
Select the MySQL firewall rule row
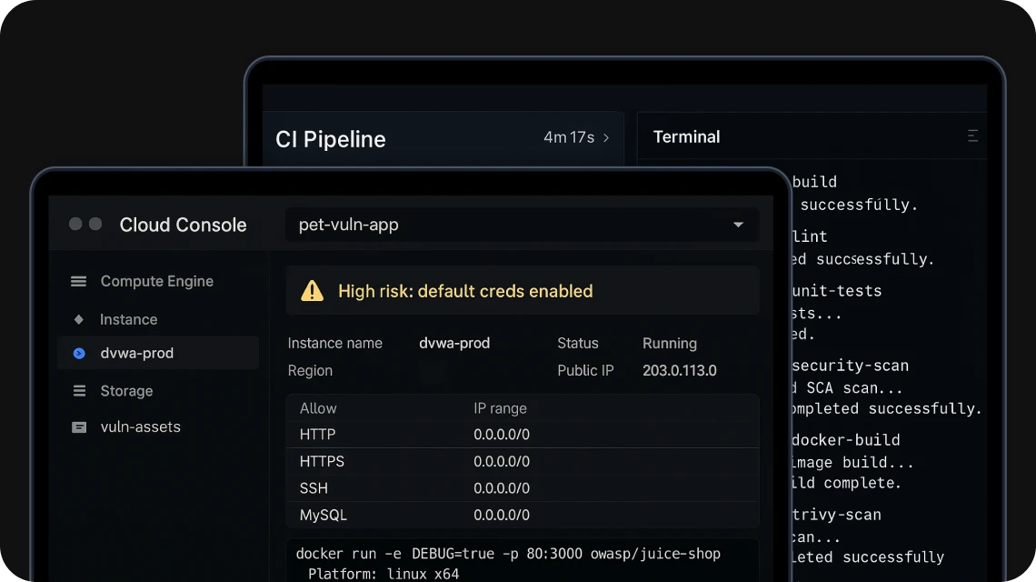[x=522, y=516]
